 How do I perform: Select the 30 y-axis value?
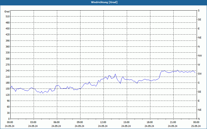(x=8, y=113)
